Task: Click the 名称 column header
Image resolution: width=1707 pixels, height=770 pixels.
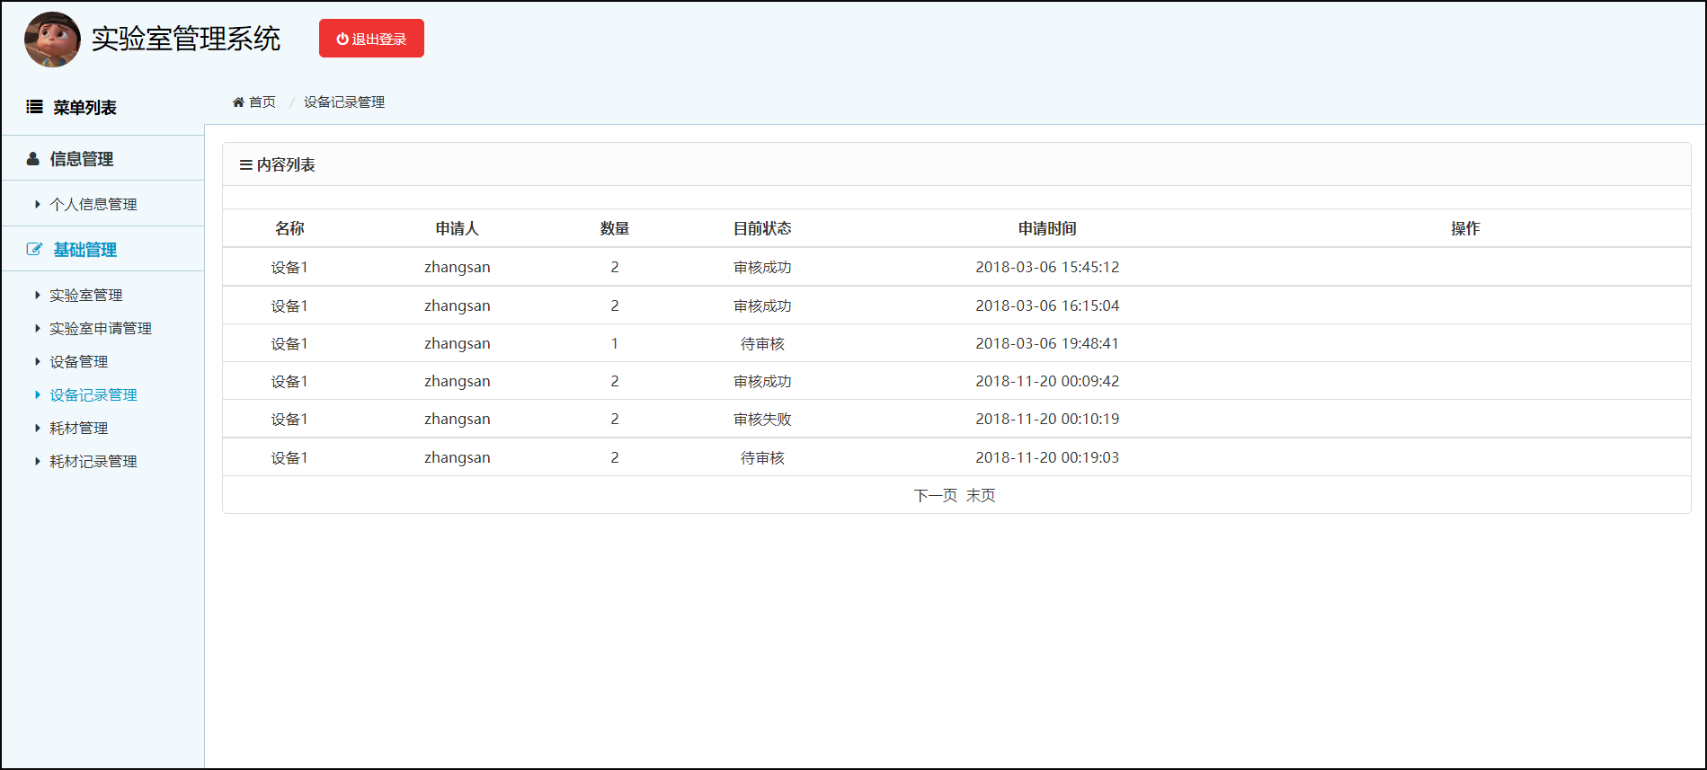Action: [x=289, y=229]
